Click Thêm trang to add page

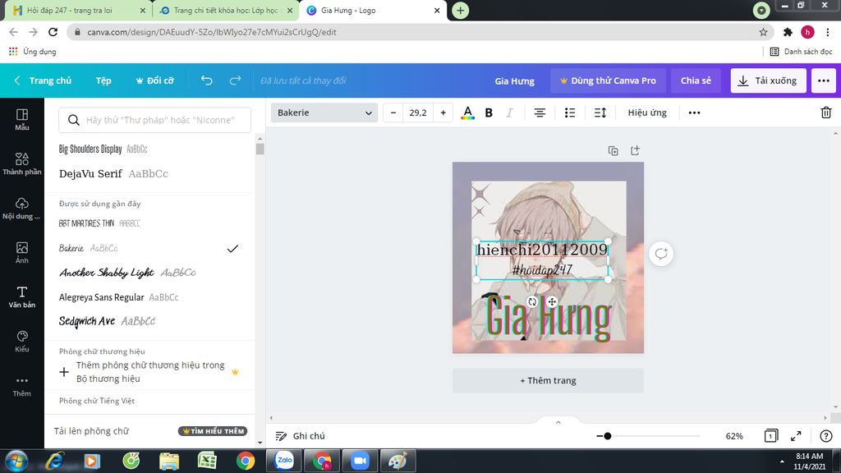coord(548,380)
